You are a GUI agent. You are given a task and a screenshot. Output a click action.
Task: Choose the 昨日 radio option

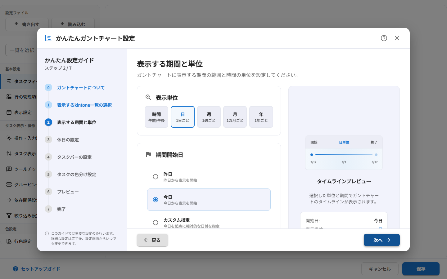[156, 177]
